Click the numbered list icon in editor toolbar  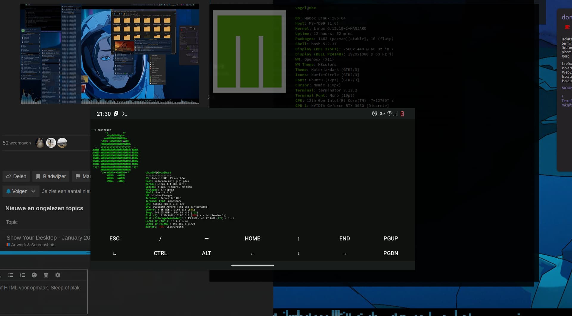coord(22,275)
